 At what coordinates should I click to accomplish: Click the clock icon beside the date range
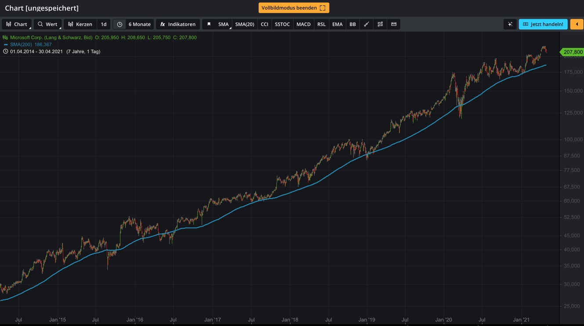point(5,51)
